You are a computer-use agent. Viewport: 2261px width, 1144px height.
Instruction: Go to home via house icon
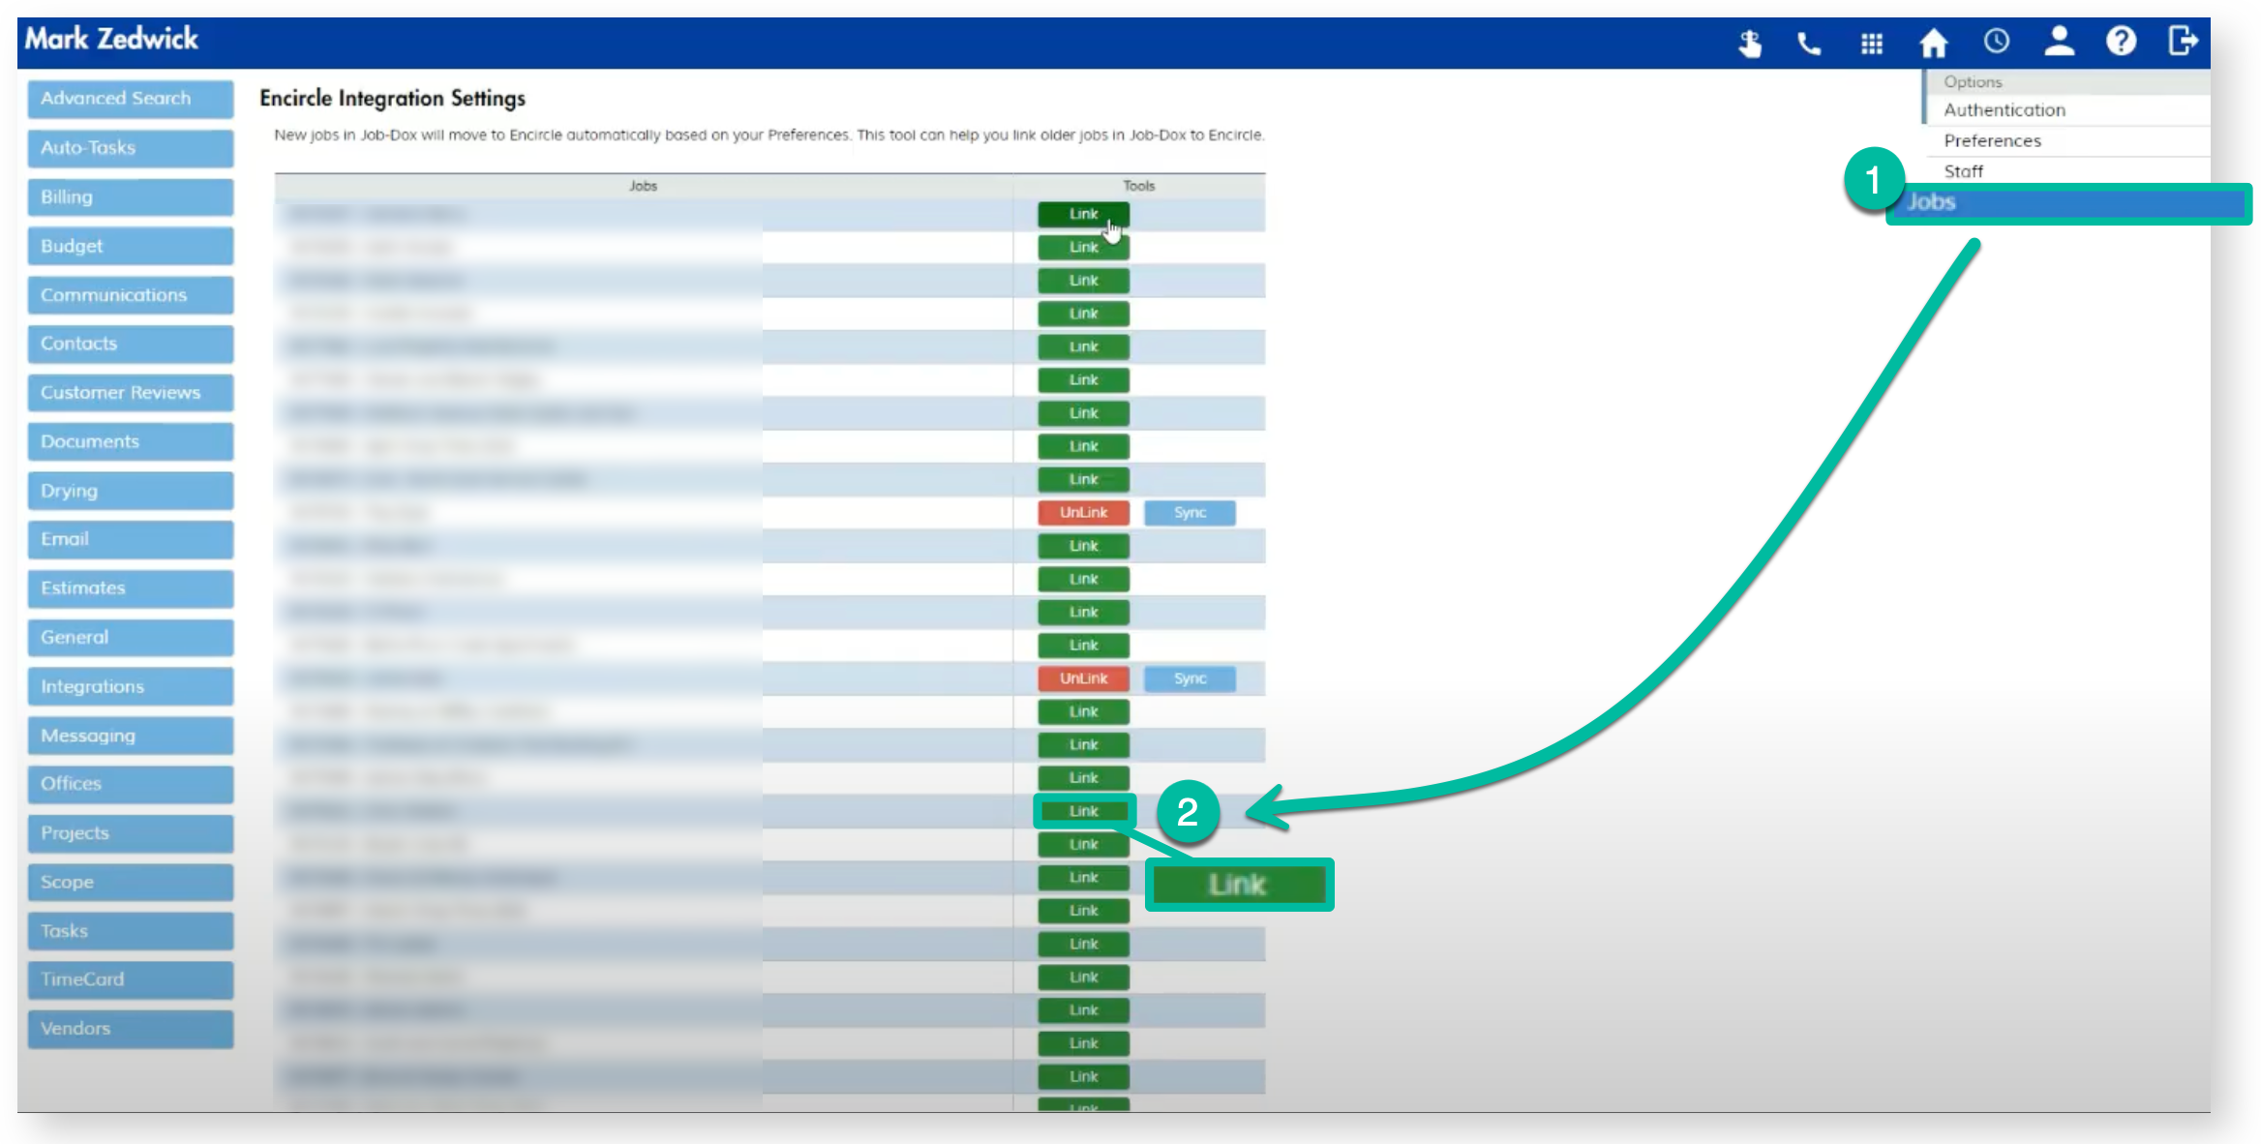point(1933,43)
